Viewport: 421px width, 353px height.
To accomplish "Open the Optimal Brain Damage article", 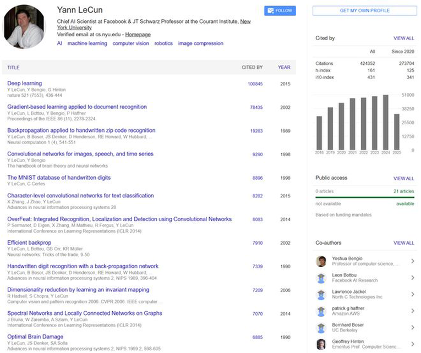I will pyautogui.click(x=35, y=337).
